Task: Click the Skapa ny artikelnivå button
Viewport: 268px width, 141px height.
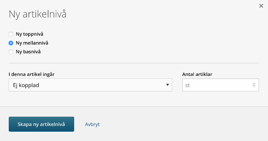Action: [x=41, y=124]
